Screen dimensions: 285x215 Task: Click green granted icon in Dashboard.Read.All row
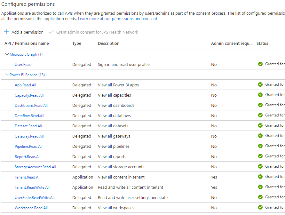[x=260, y=105]
